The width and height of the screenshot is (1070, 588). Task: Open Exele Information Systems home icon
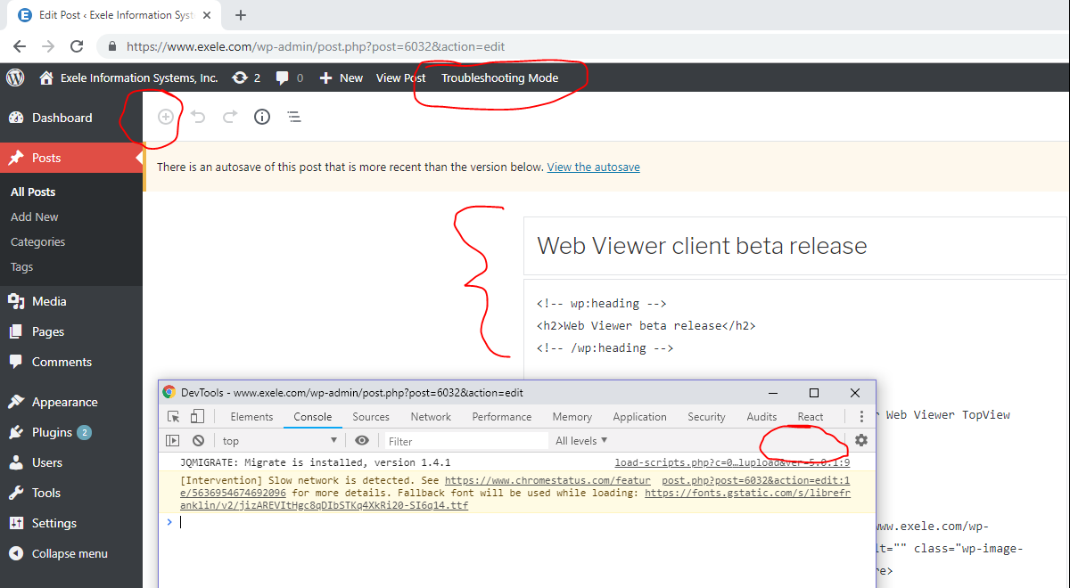46,78
